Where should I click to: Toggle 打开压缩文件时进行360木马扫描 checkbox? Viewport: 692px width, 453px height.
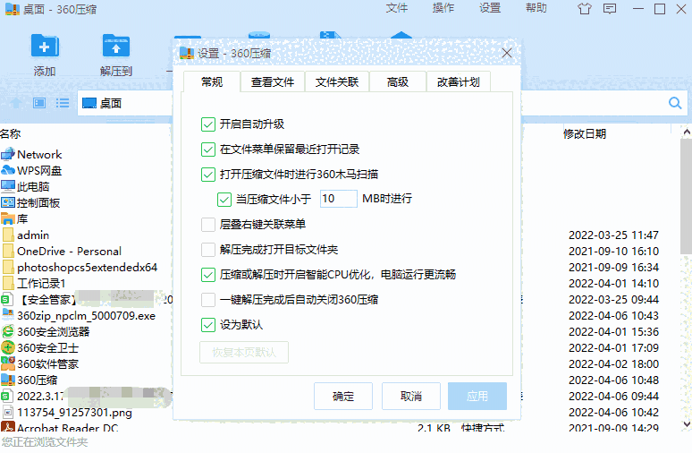coord(207,175)
